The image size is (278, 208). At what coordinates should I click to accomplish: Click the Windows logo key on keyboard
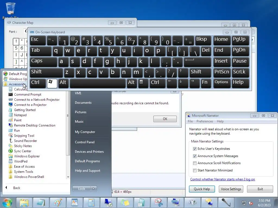point(52,83)
